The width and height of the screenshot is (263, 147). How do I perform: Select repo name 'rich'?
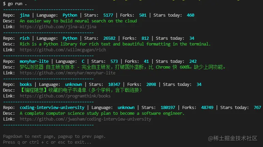[x=25, y=38]
